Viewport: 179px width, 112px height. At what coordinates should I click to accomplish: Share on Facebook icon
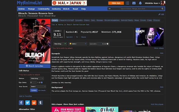coord(21,103)
